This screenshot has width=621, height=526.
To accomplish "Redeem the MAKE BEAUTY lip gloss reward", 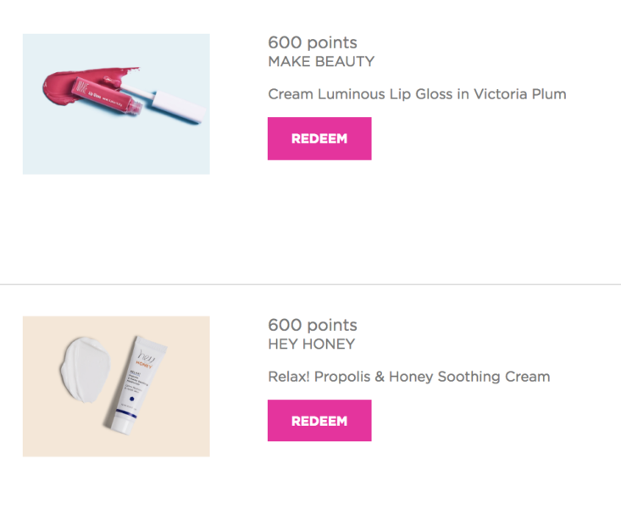I will 319,138.
